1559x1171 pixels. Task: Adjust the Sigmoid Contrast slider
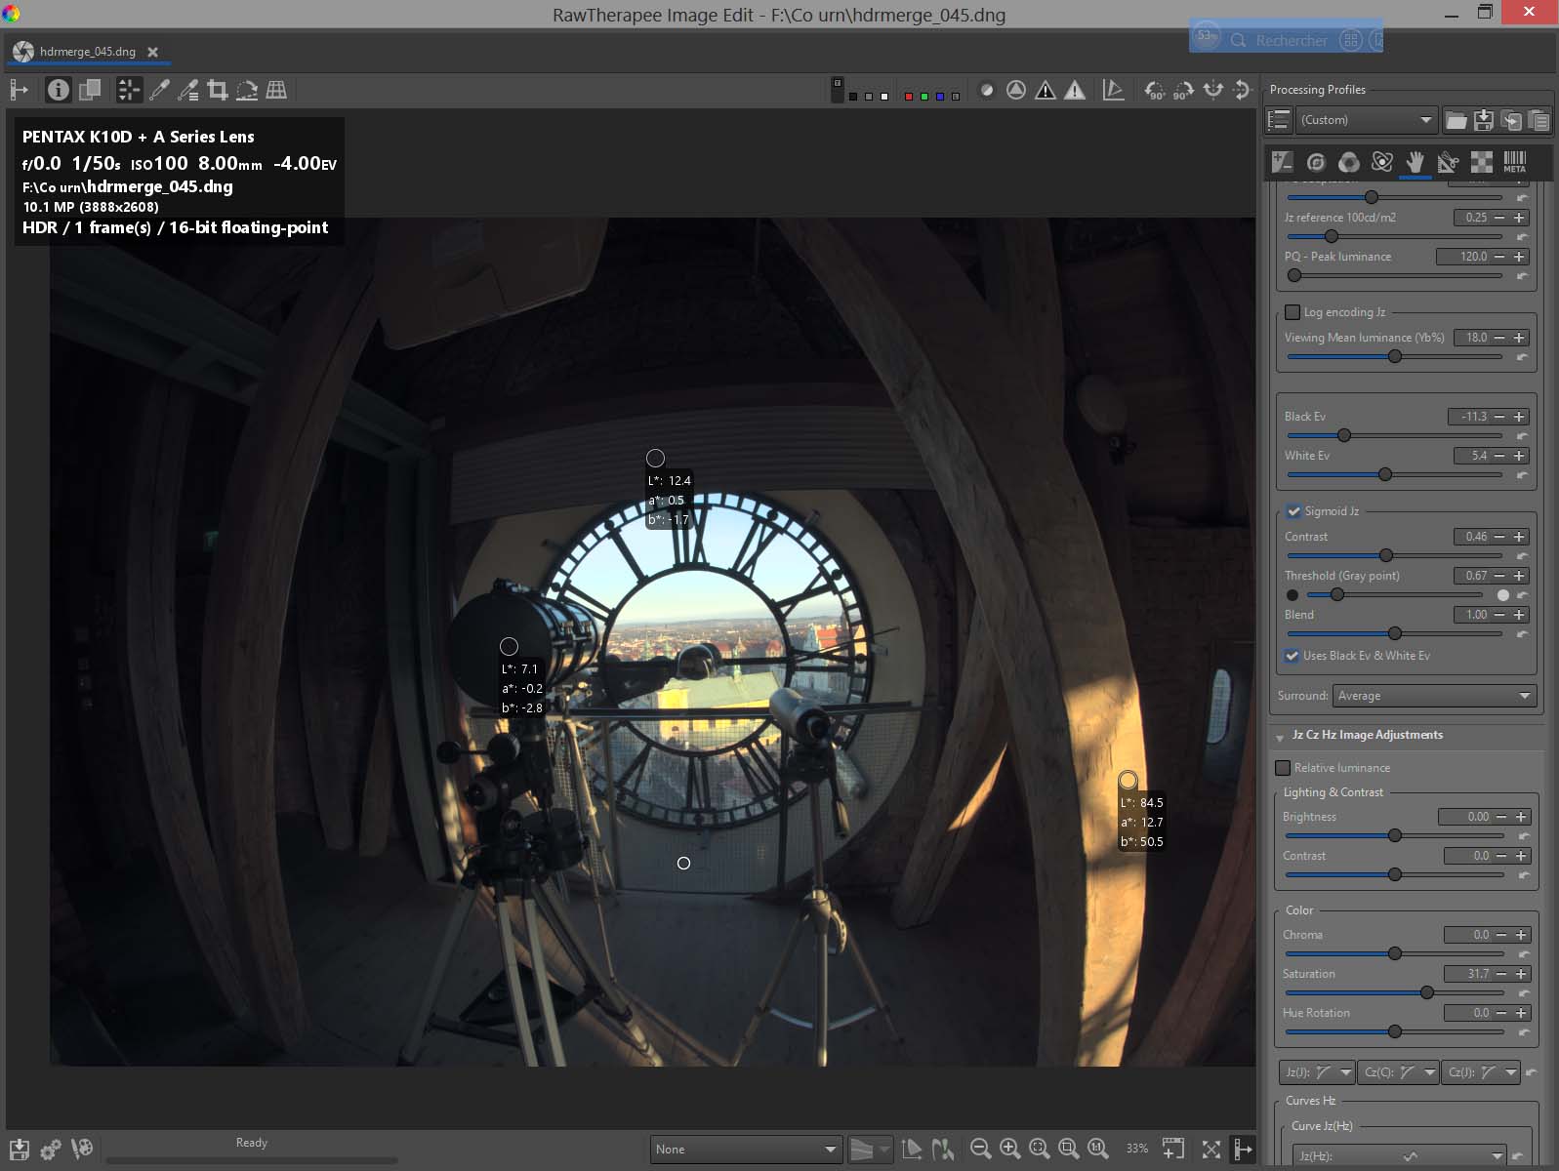pyautogui.click(x=1385, y=555)
